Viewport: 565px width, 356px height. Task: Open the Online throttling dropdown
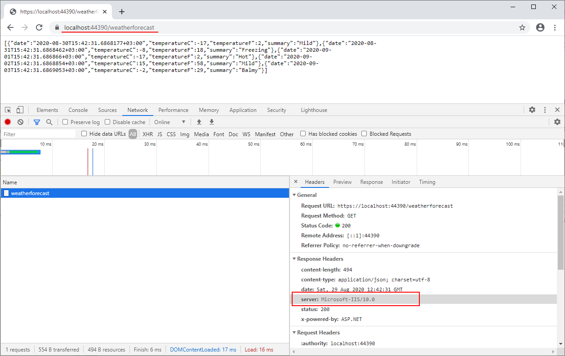tap(170, 122)
